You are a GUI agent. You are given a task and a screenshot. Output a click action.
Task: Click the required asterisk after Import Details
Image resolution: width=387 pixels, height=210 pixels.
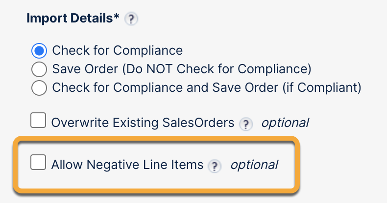click(117, 18)
